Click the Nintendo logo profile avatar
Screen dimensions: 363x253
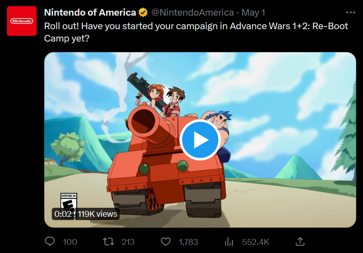21,21
